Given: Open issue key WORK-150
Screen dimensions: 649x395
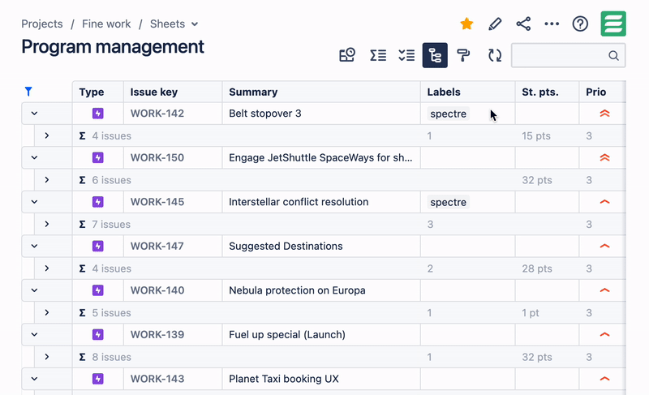Looking at the screenshot, I should [x=157, y=157].
